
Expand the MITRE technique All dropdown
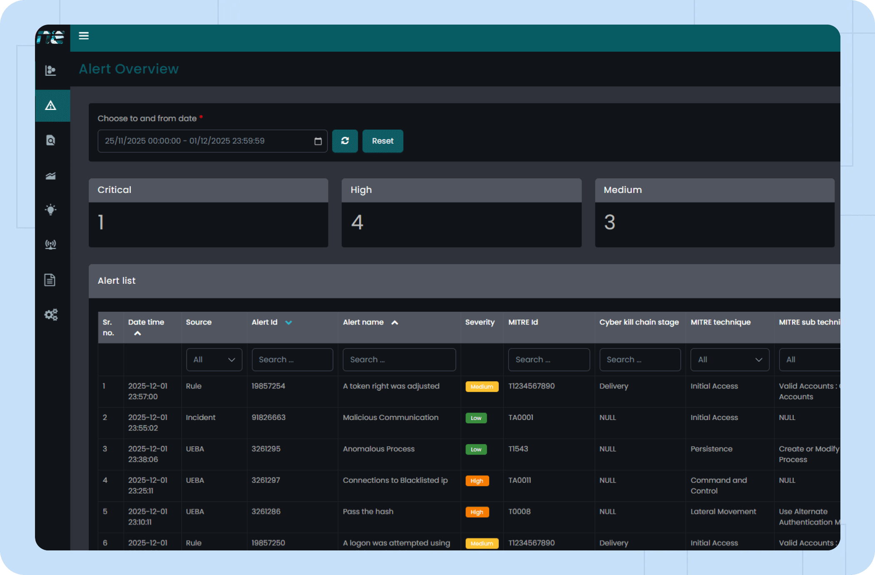click(x=730, y=360)
